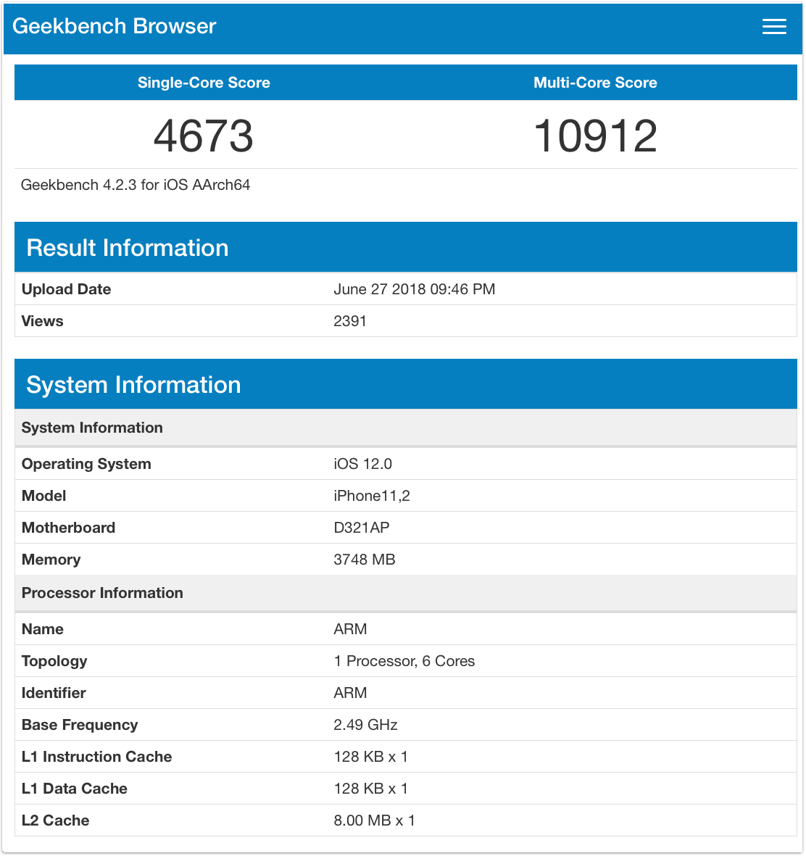The image size is (806, 856).
Task: Click the Model label
Action: coord(43,496)
